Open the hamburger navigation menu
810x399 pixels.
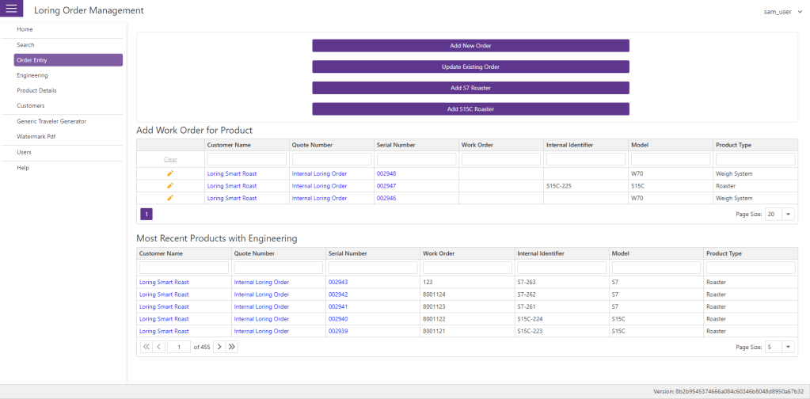point(12,9)
